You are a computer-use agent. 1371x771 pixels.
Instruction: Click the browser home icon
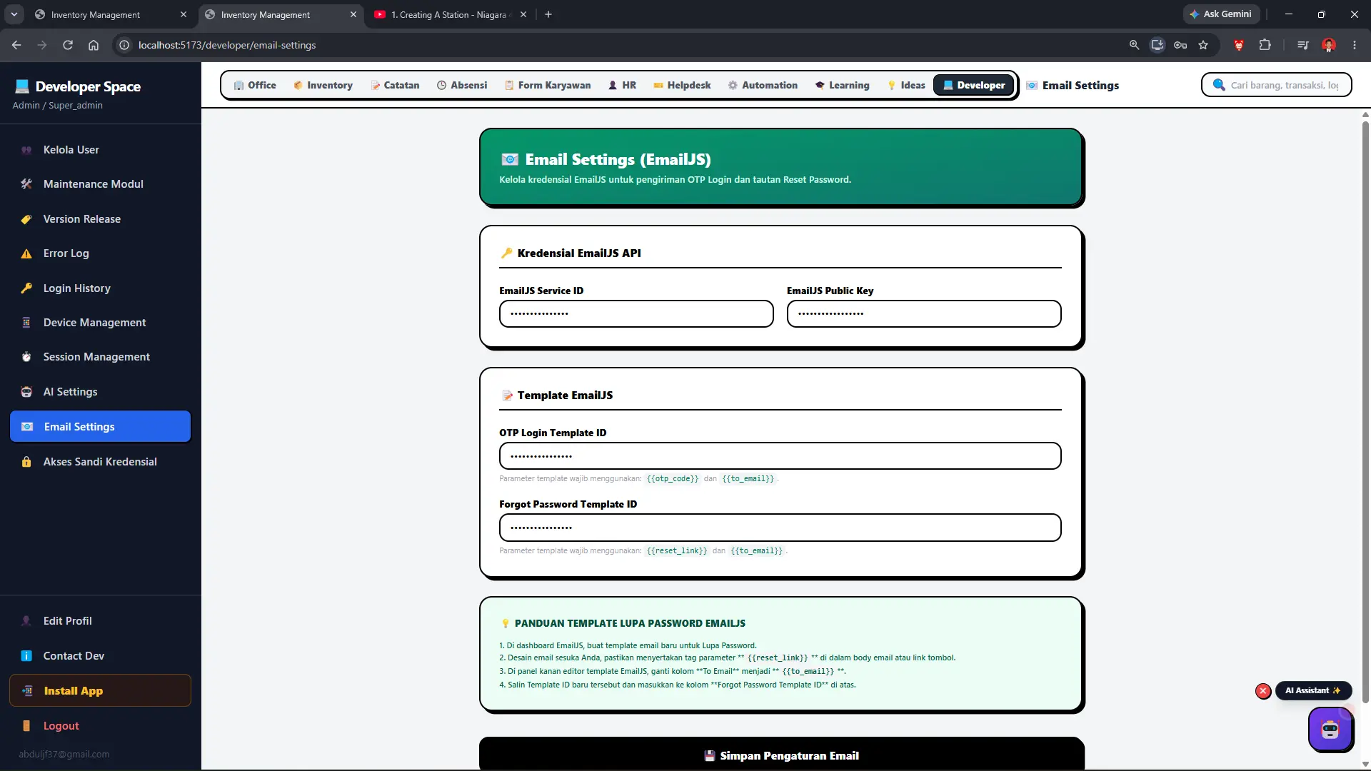click(94, 45)
